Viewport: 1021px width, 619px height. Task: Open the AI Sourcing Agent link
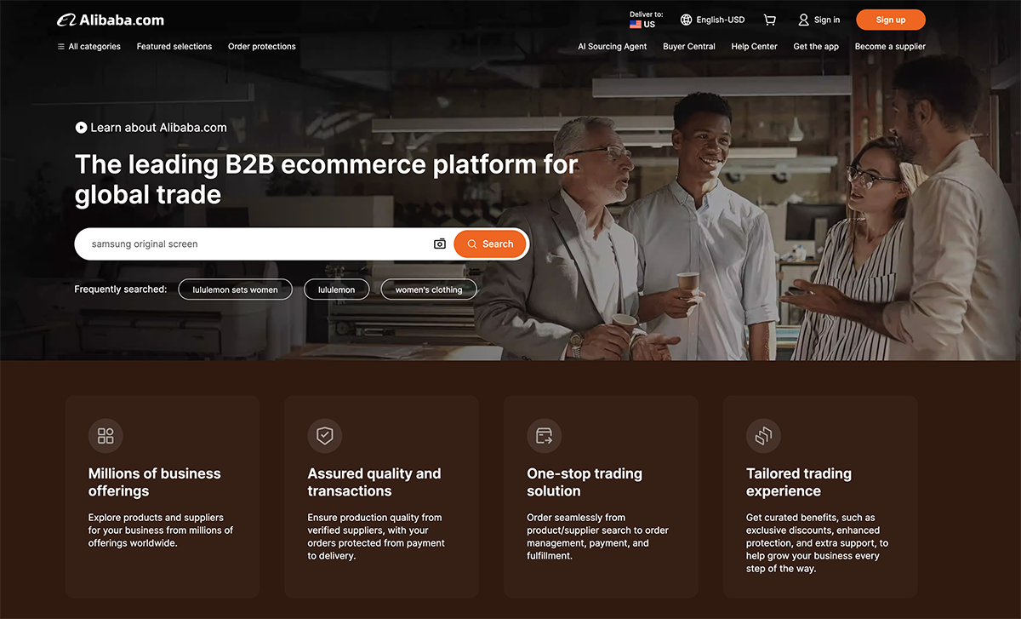[613, 47]
